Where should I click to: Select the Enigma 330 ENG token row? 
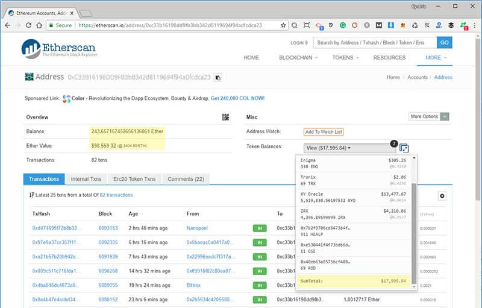pos(353,163)
